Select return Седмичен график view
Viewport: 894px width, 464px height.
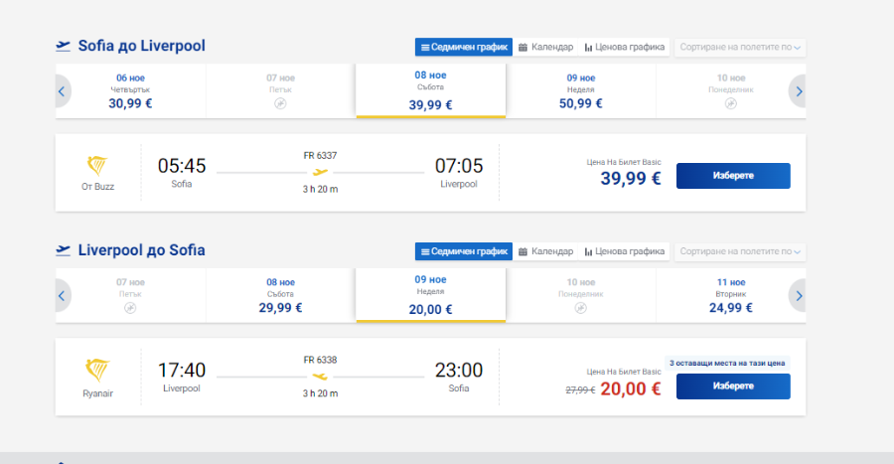[x=464, y=251]
